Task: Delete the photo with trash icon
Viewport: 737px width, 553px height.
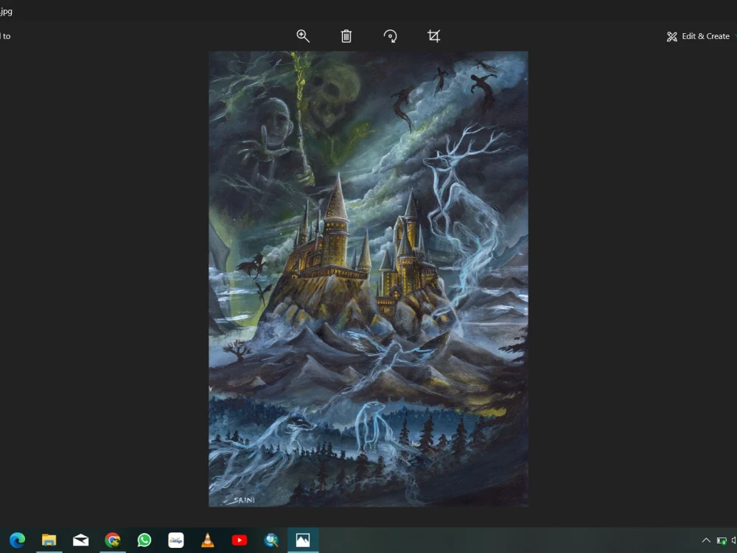Action: tap(346, 36)
